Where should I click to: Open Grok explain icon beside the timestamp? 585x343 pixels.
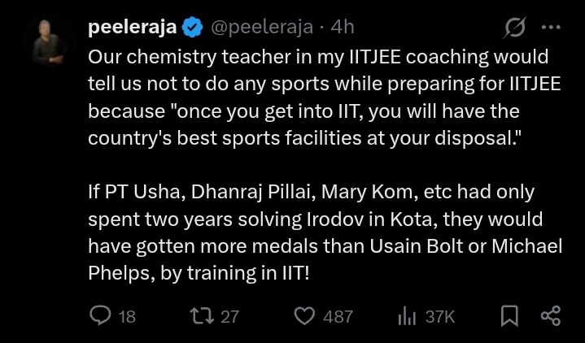(515, 28)
